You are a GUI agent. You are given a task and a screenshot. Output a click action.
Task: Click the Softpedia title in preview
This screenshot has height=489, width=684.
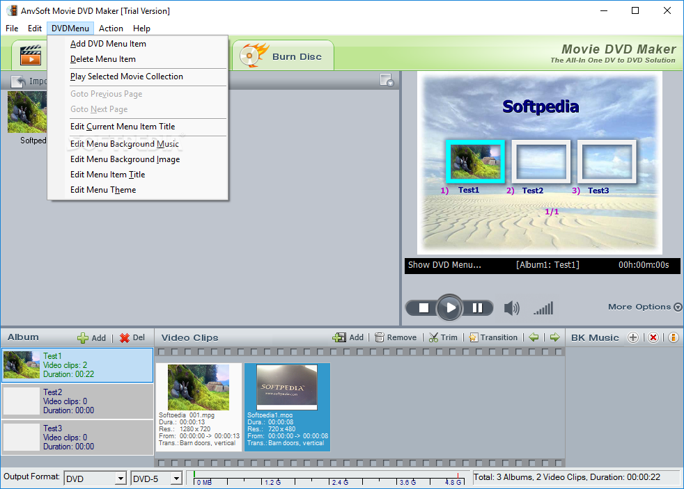tap(541, 106)
